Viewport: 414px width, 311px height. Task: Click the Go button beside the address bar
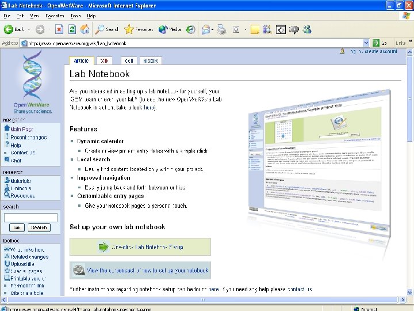tap(379, 43)
